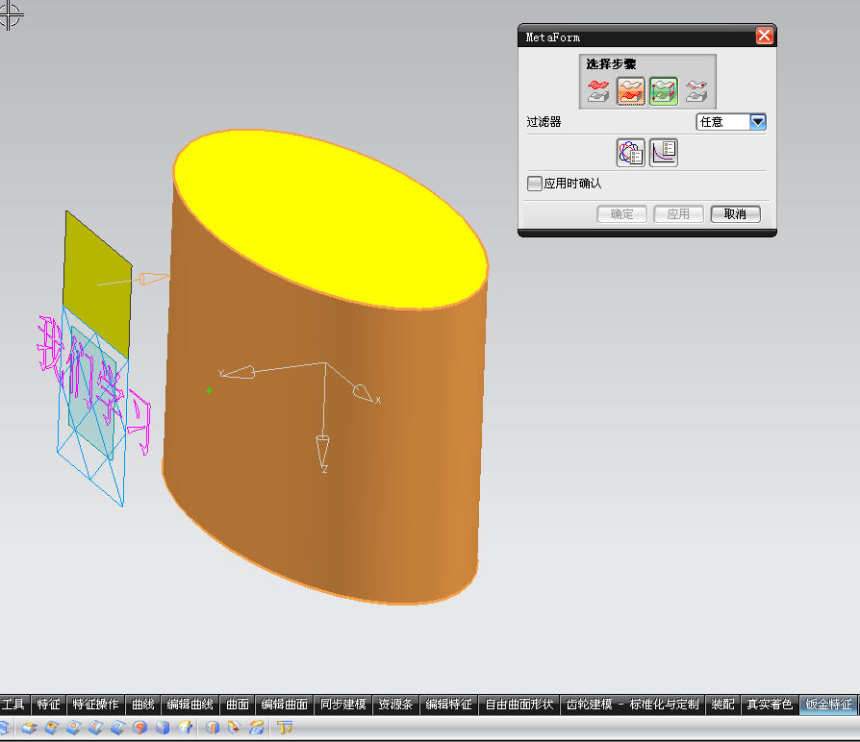The height and width of the screenshot is (742, 860).
Task: Switch to the 编辑曲面 tab
Action: [x=284, y=705]
